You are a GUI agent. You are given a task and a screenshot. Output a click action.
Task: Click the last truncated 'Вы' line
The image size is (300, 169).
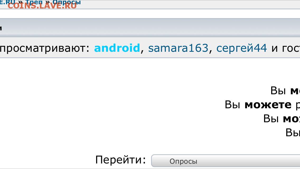293,132
